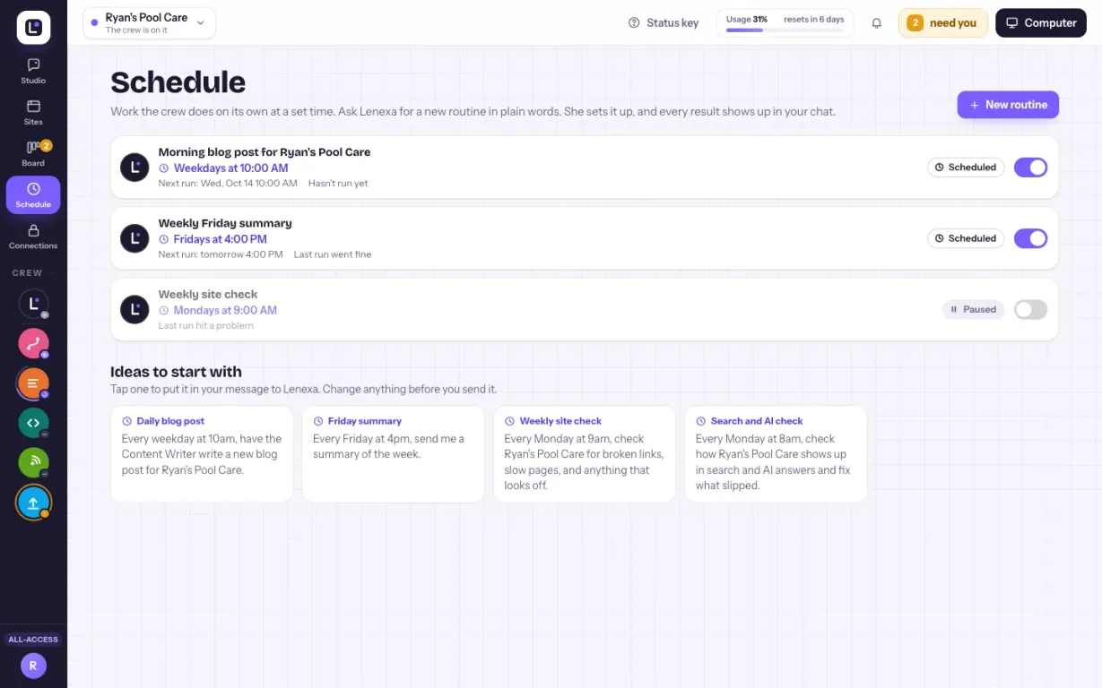Click the clock icon on Friday summary idea
1102x688 pixels.
318,421
